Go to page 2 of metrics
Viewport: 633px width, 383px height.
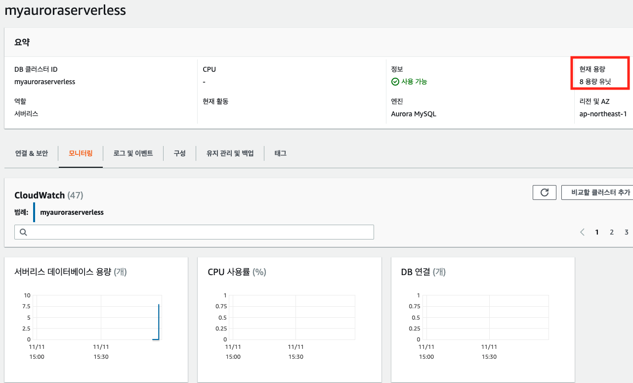coord(611,232)
